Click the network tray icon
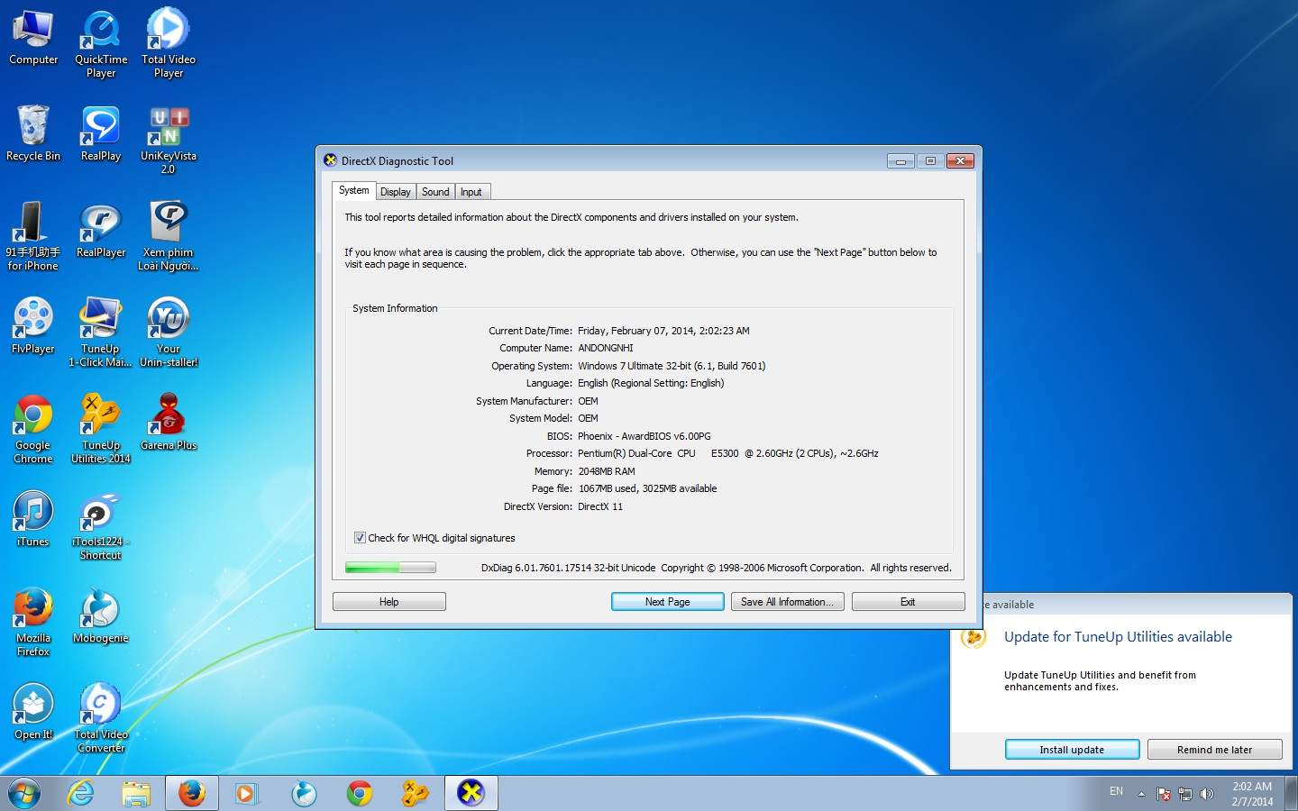 [x=1185, y=794]
